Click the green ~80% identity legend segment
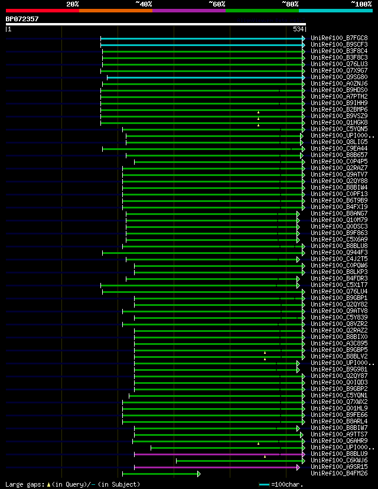 pyautogui.click(x=262, y=11)
